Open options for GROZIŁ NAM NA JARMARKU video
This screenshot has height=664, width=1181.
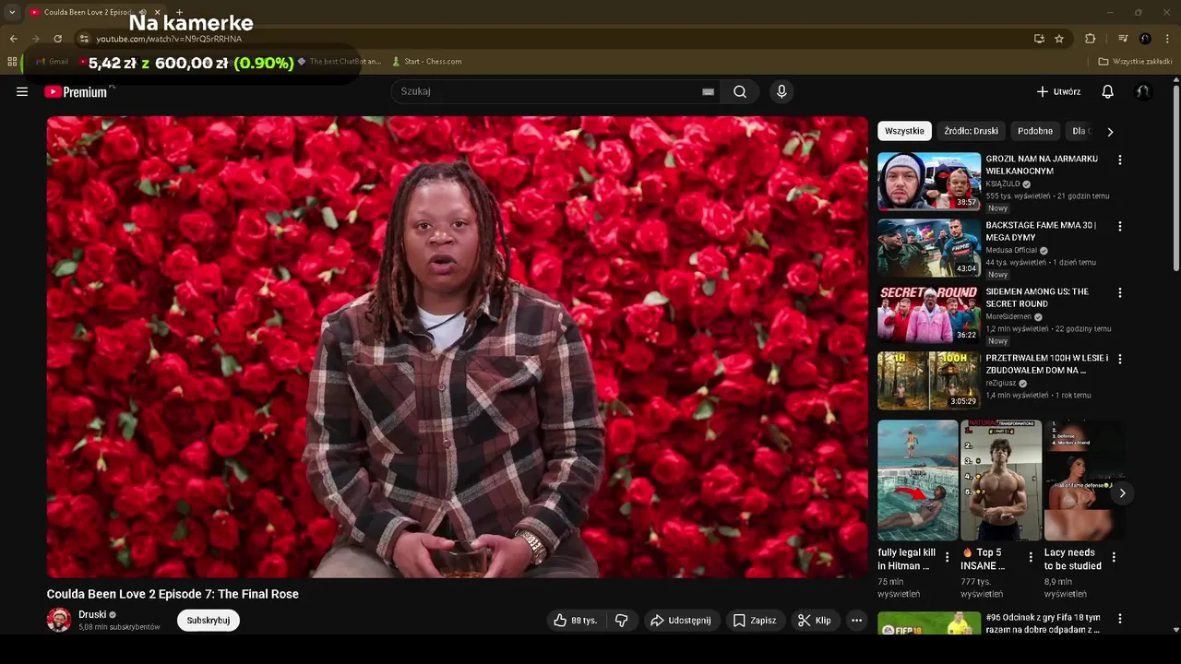[1120, 160]
